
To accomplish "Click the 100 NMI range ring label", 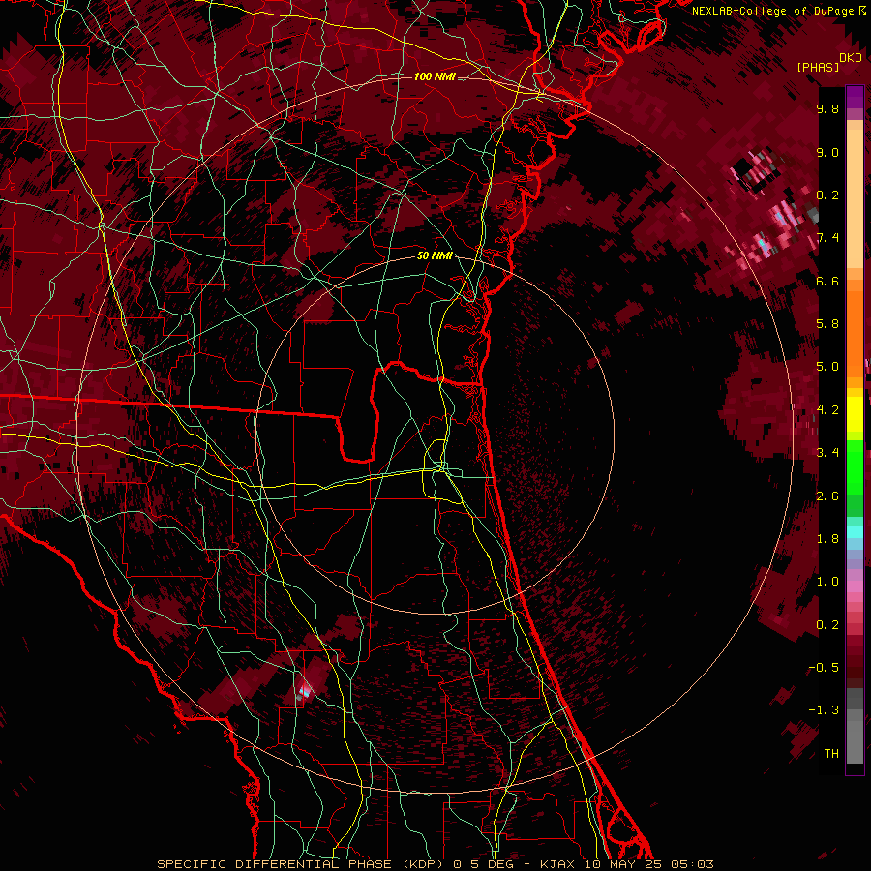I will tap(435, 76).
